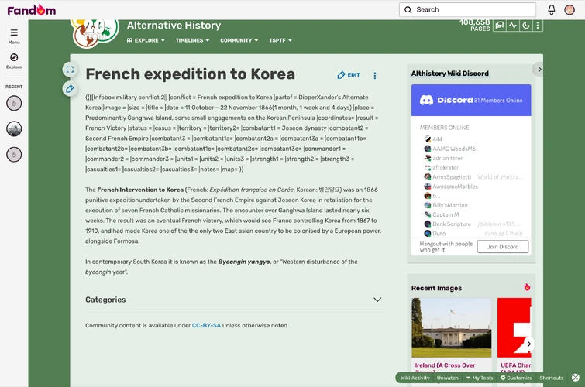Click the French expedition to Korea title
The width and height of the screenshot is (585, 387).
coord(191,74)
